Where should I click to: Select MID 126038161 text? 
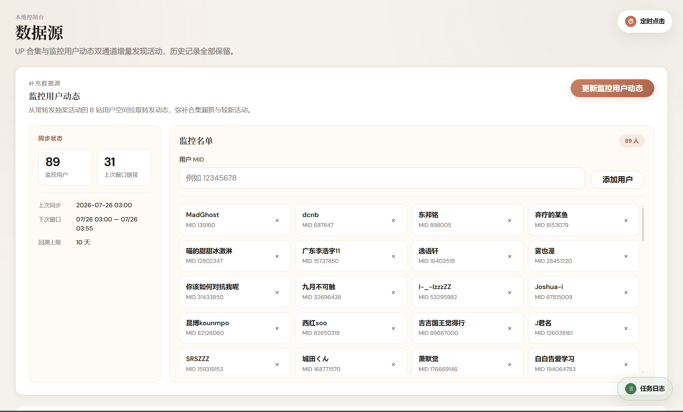pyautogui.click(x=554, y=333)
